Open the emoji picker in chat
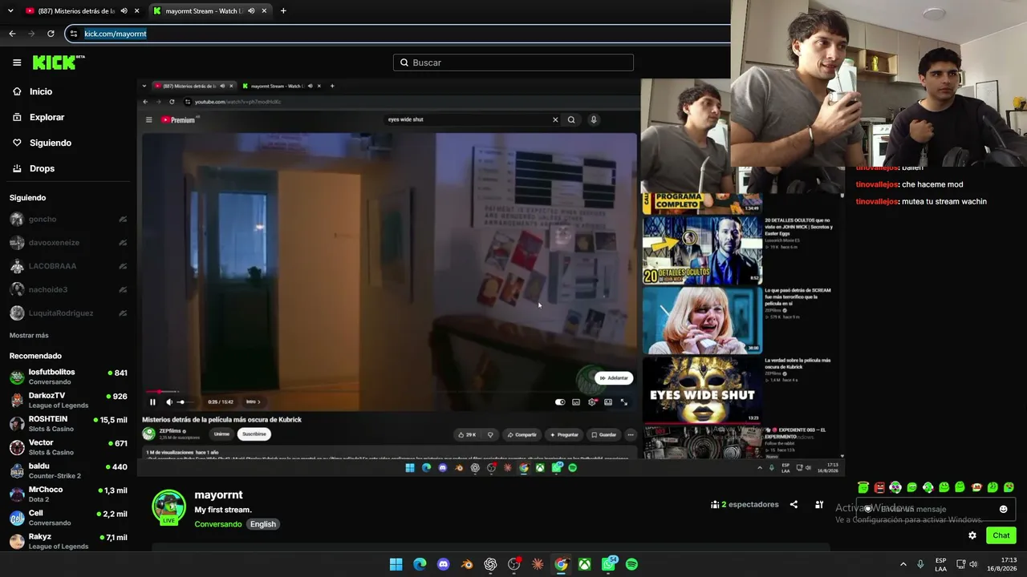 (x=1003, y=509)
